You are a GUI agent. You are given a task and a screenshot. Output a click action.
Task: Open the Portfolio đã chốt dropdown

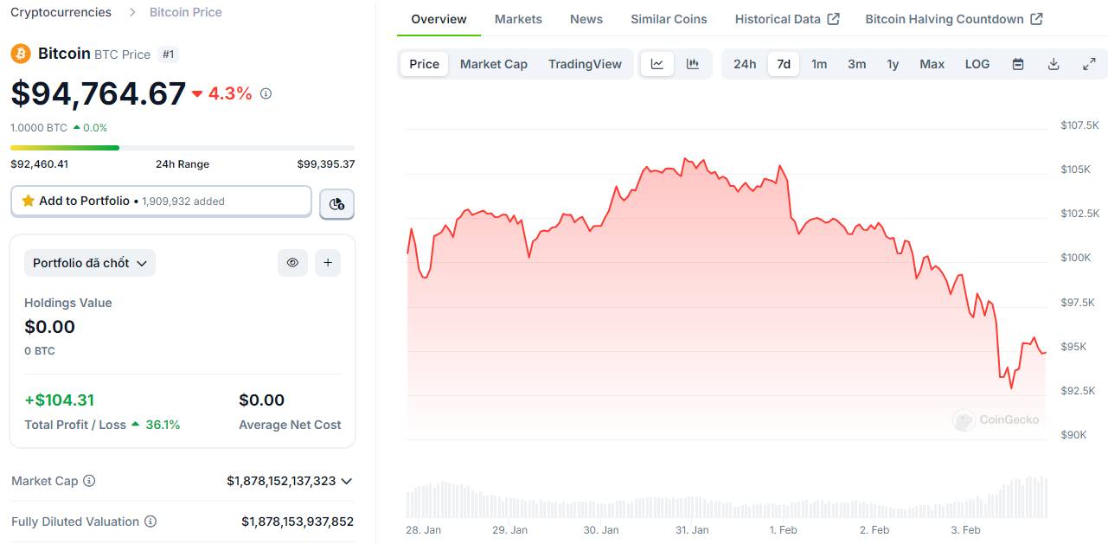(x=90, y=263)
